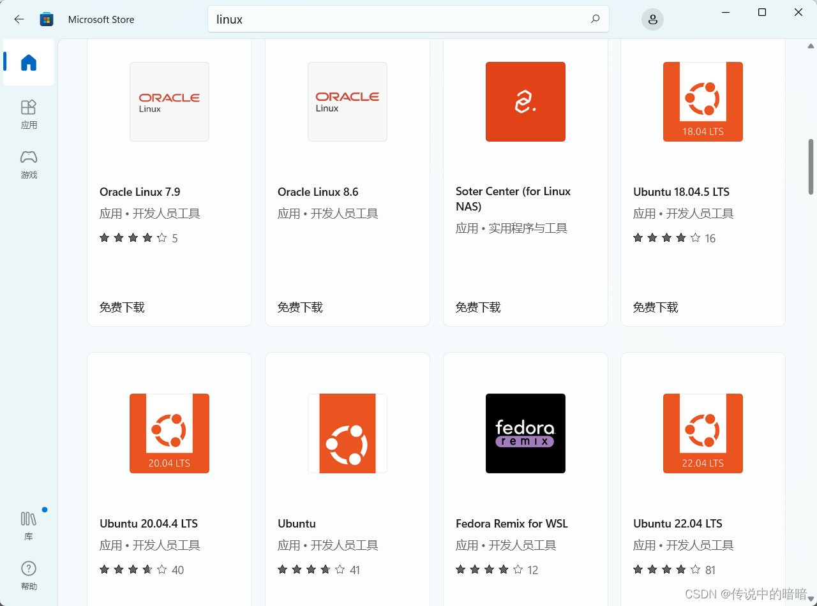Click the search magnifier icon
The height and width of the screenshot is (606, 817).
[595, 19]
